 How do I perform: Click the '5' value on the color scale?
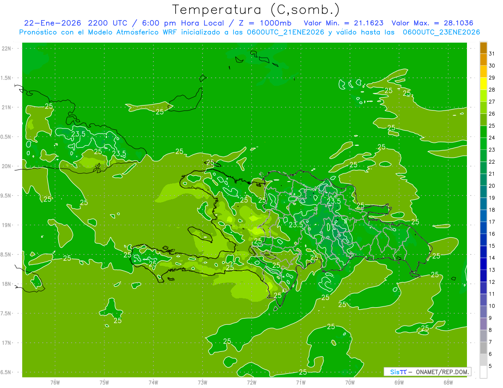point(490,366)
